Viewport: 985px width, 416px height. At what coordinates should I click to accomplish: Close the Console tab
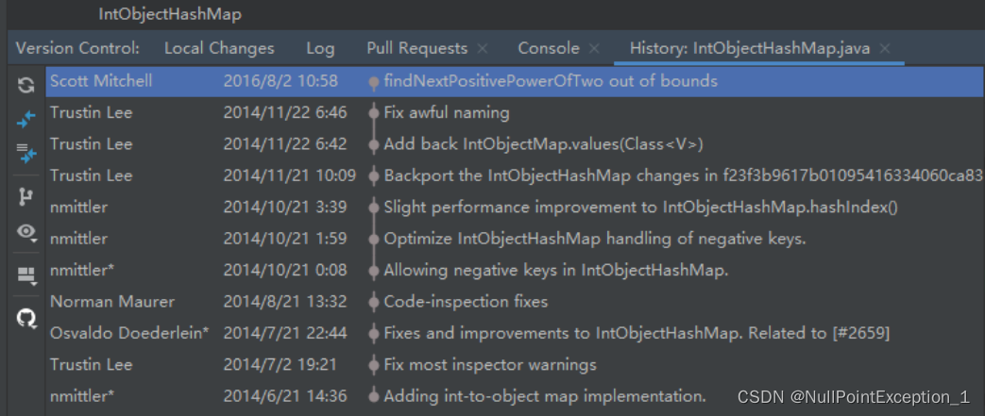594,48
